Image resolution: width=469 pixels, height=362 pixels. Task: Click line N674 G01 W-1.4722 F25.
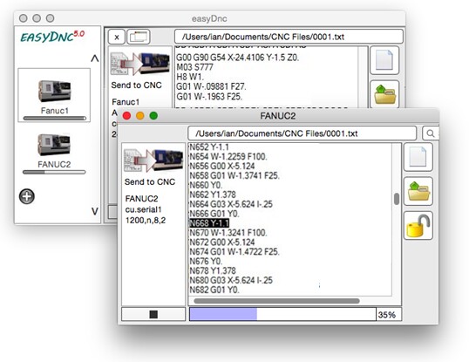234,252
